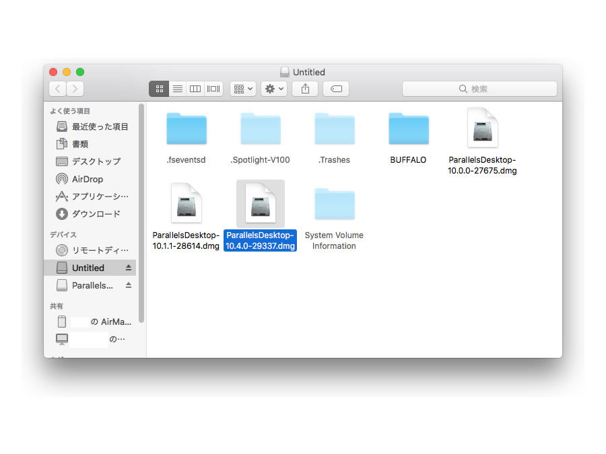
Task: Select the ParallelsDesktop-10.1.1-28614.dmg file icon
Action: (x=187, y=203)
